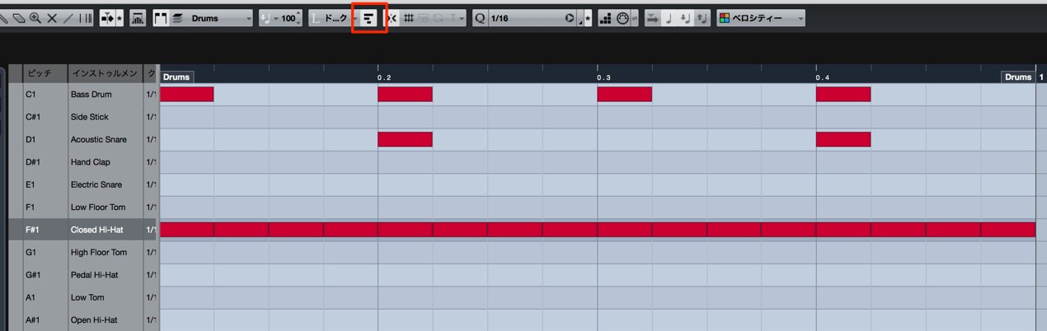Select the Bass Drum note at 0.2

(x=405, y=94)
